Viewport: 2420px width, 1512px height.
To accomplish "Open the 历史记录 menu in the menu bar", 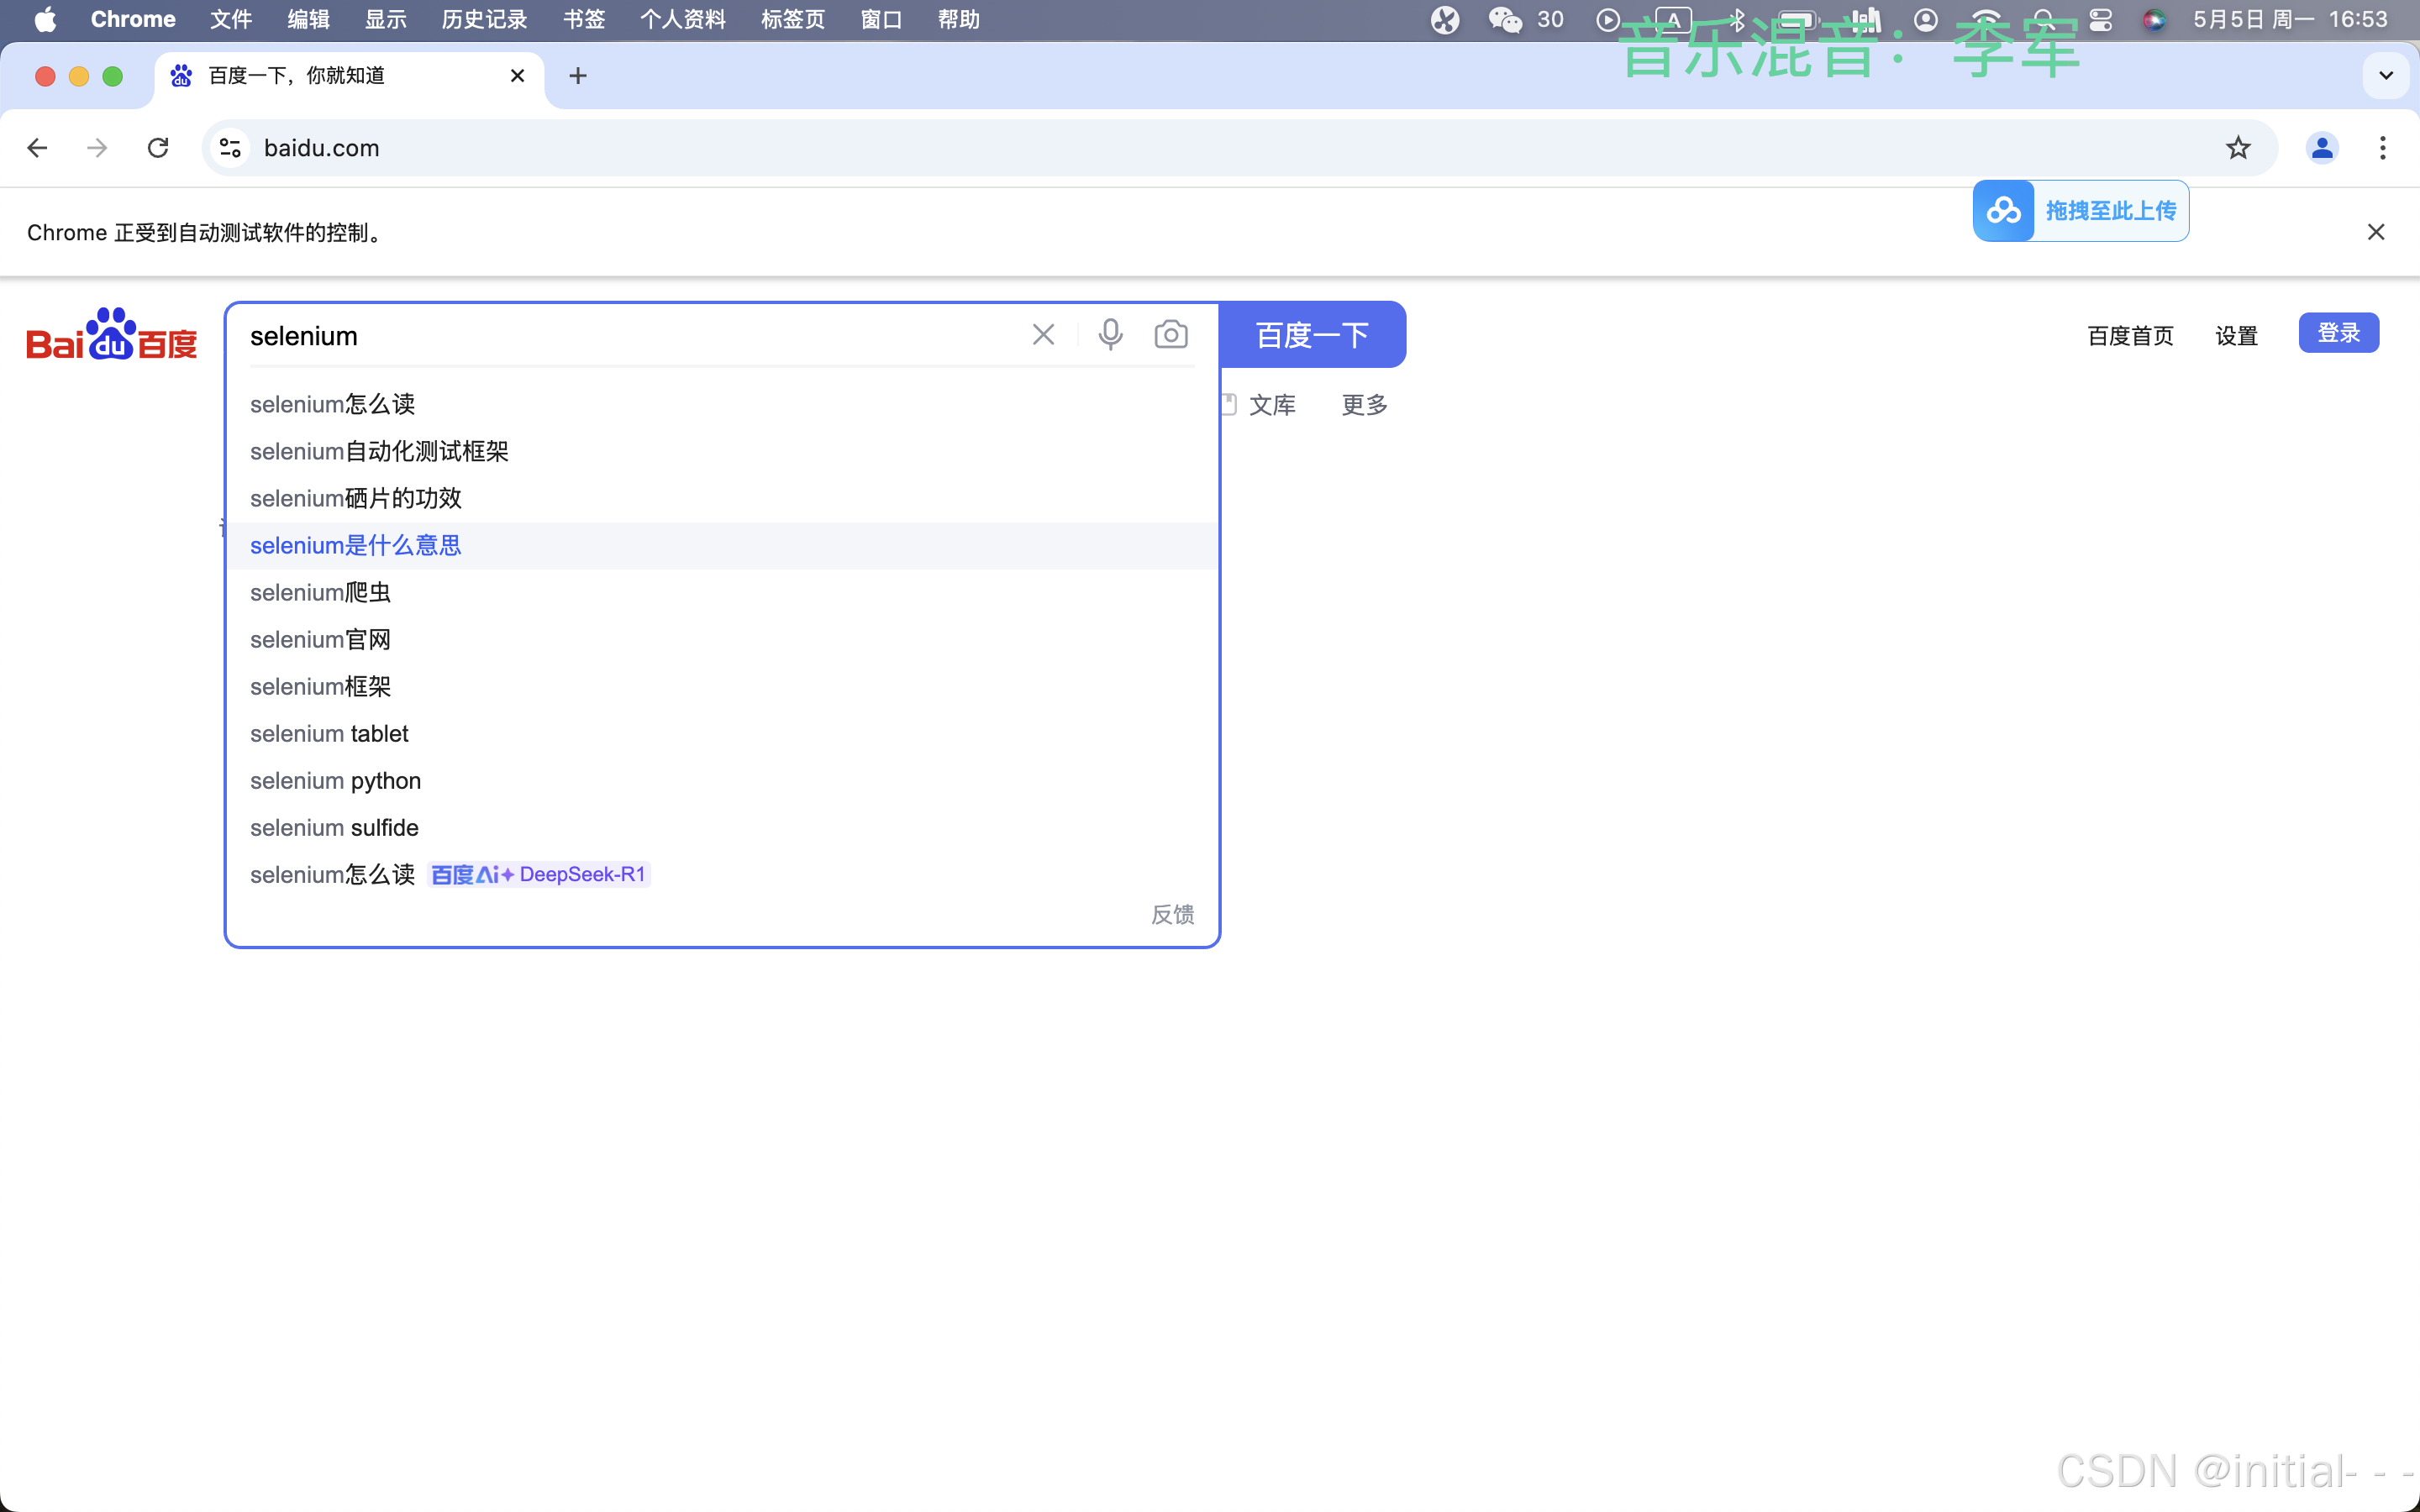I will [484, 19].
